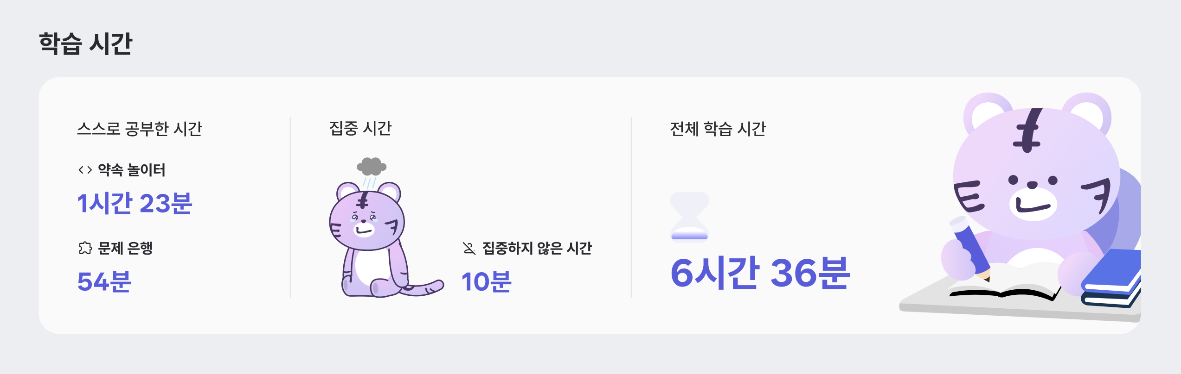
Task: Click the gray rain cloud icon
Action: 371,167
